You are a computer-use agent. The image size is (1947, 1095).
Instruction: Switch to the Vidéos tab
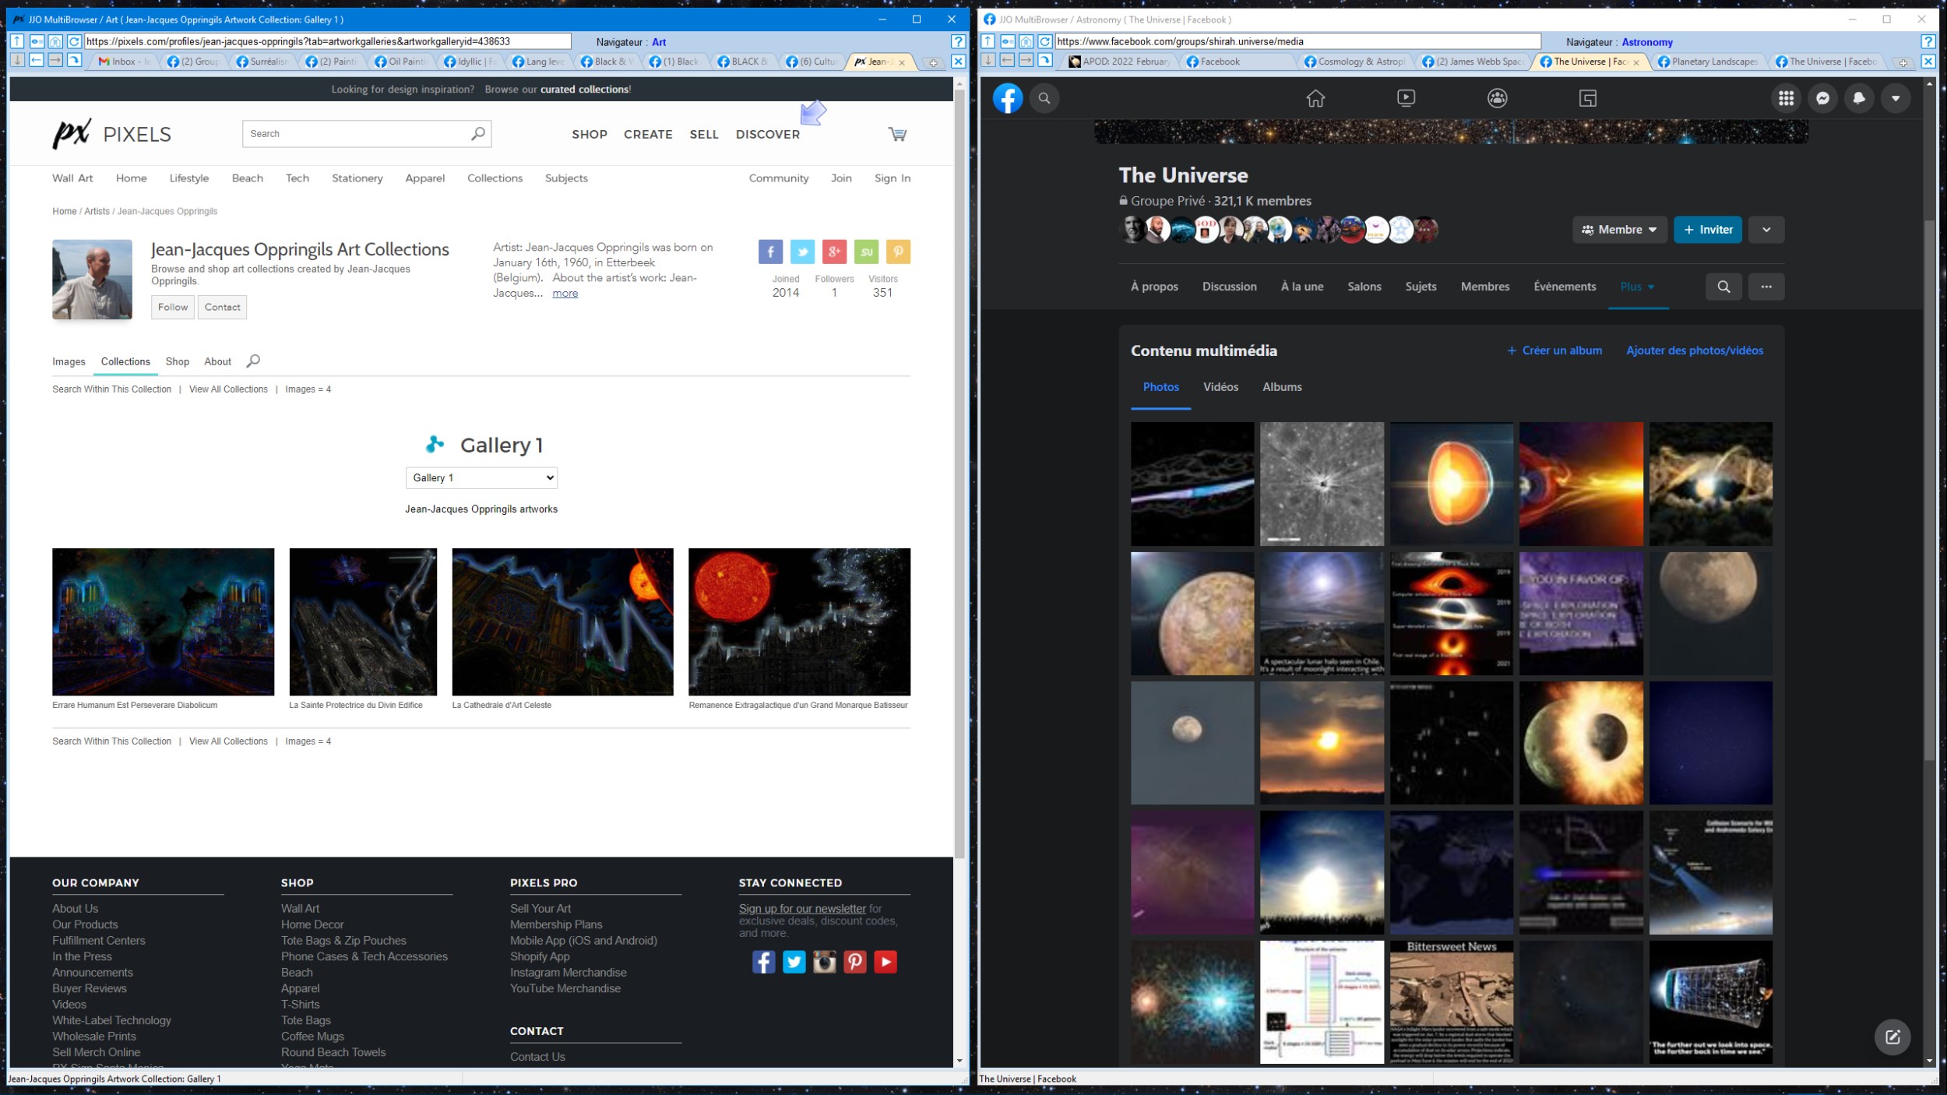(x=1220, y=387)
